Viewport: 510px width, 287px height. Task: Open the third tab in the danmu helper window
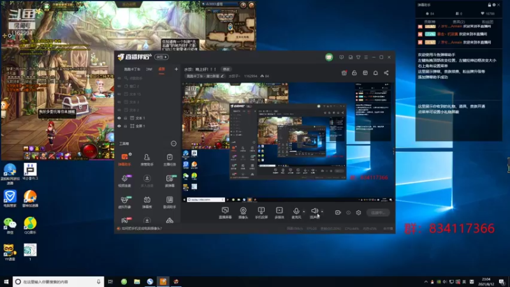pos(487,22)
